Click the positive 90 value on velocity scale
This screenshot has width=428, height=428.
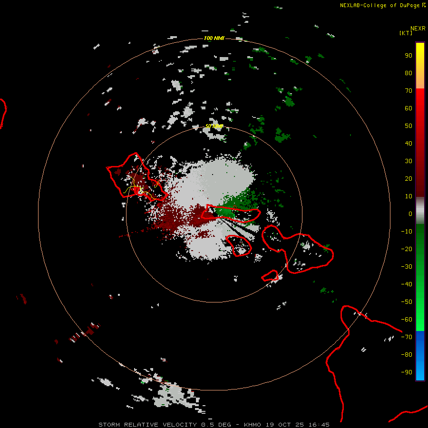(x=409, y=56)
